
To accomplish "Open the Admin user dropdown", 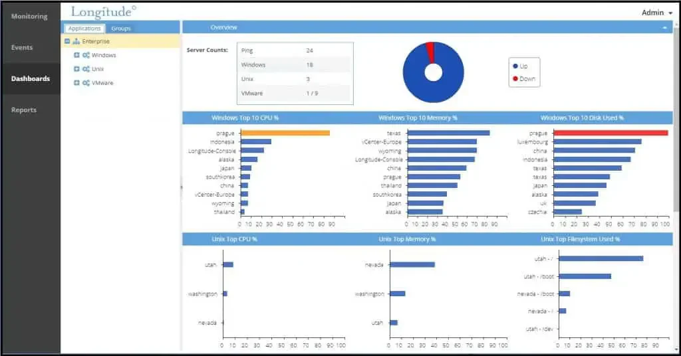I will (x=656, y=13).
